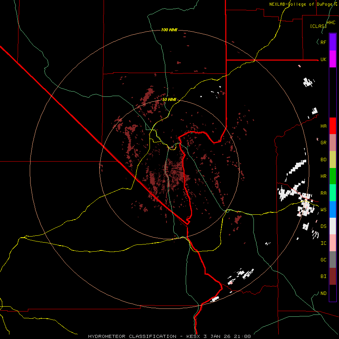339x339 pixels.
Task: Click the blue WS legend color swatch
Action: [x=333, y=209]
